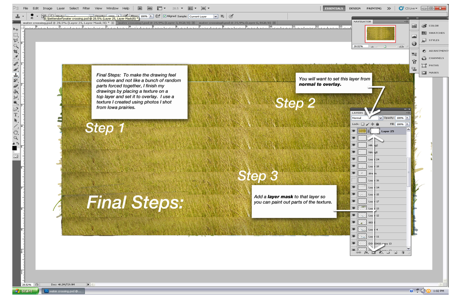This screenshot has width=459, height=297.
Task: Select the Crop tool in the toolbox
Action: coord(15,52)
